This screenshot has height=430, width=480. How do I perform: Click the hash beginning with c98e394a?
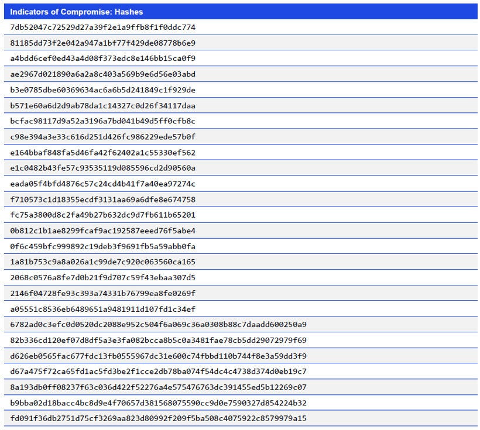point(102,137)
